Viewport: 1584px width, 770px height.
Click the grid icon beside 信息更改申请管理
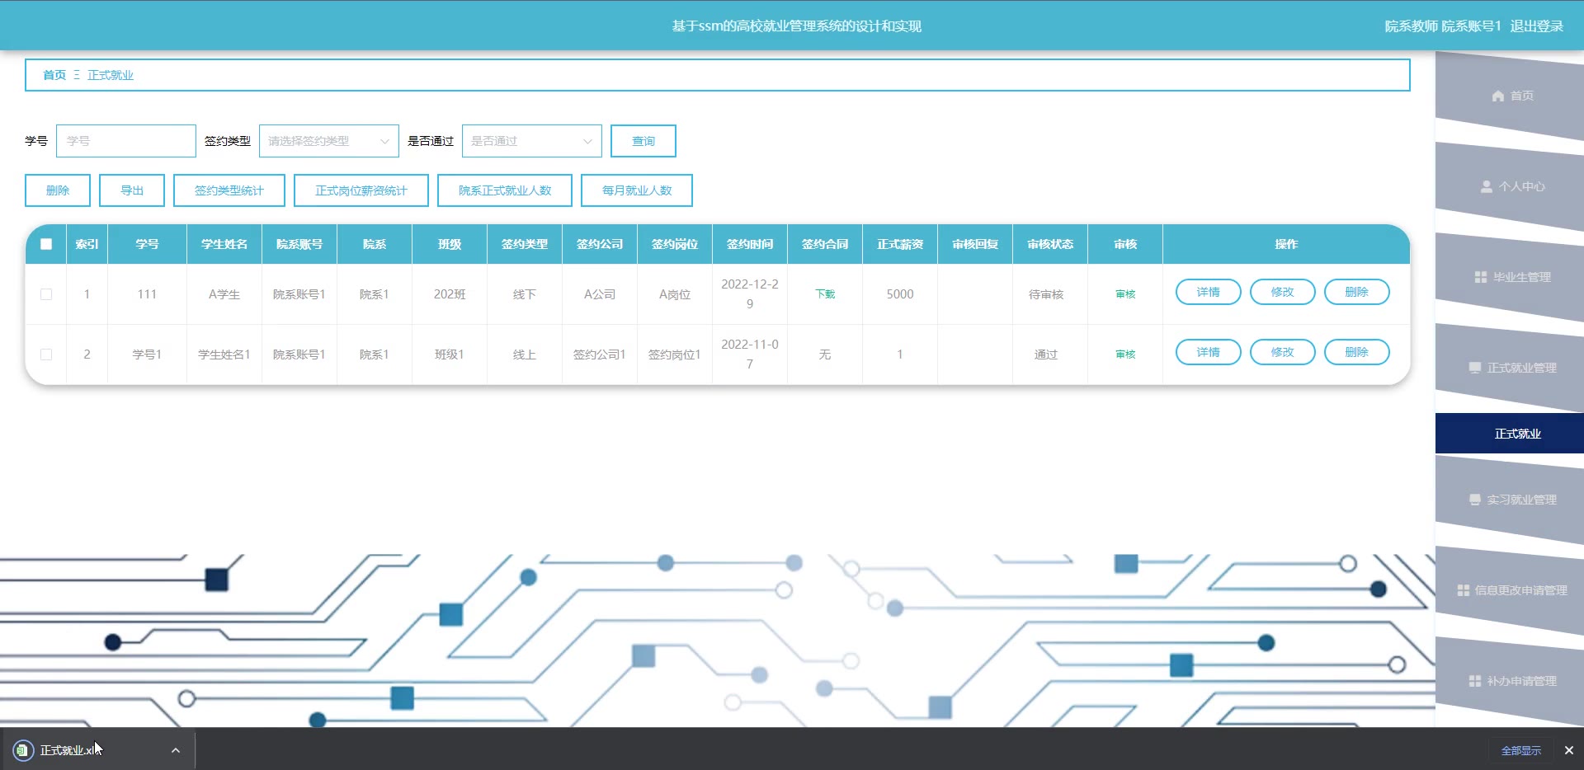click(x=1464, y=591)
